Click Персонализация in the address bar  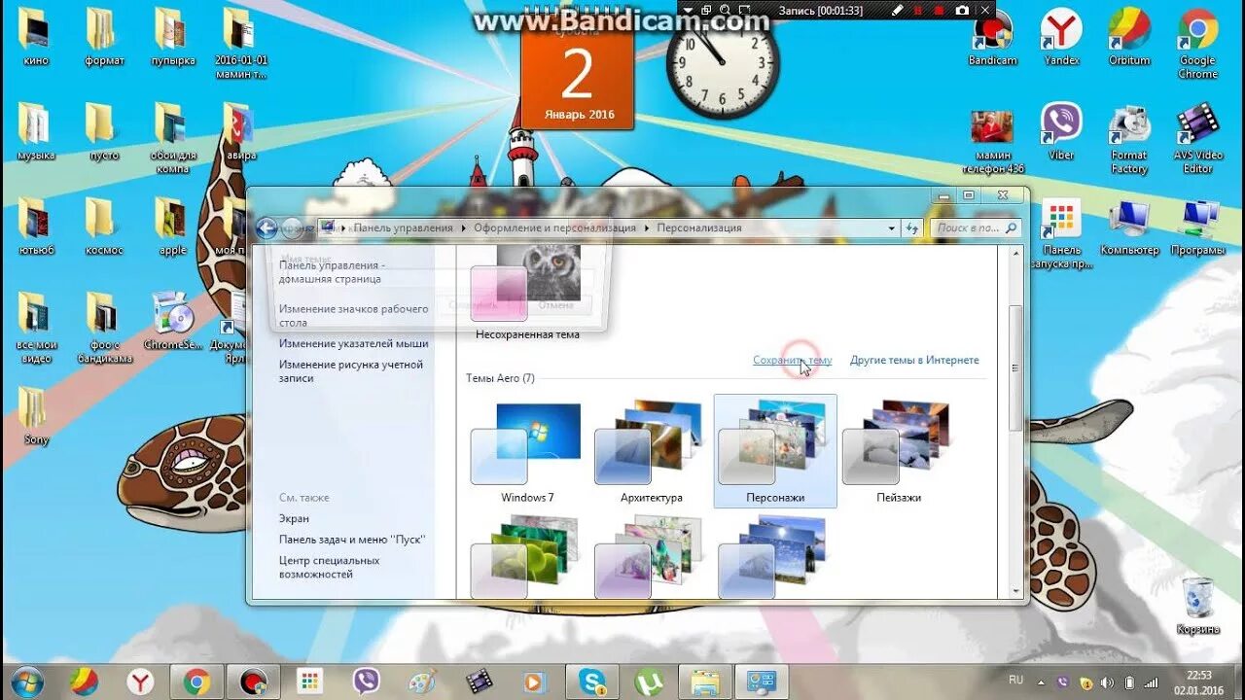pyautogui.click(x=699, y=227)
